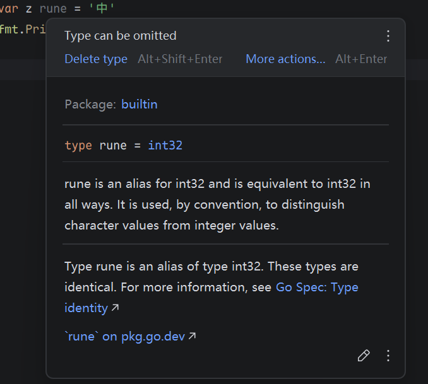Click the pencil edit icon in popup footer

click(x=364, y=356)
